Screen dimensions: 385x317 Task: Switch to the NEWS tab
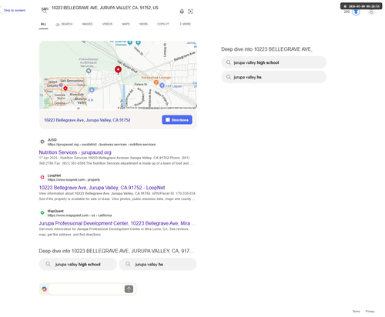[x=143, y=24]
